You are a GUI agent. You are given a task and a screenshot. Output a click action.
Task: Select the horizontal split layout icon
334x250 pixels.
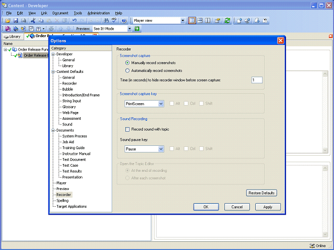click(x=200, y=21)
